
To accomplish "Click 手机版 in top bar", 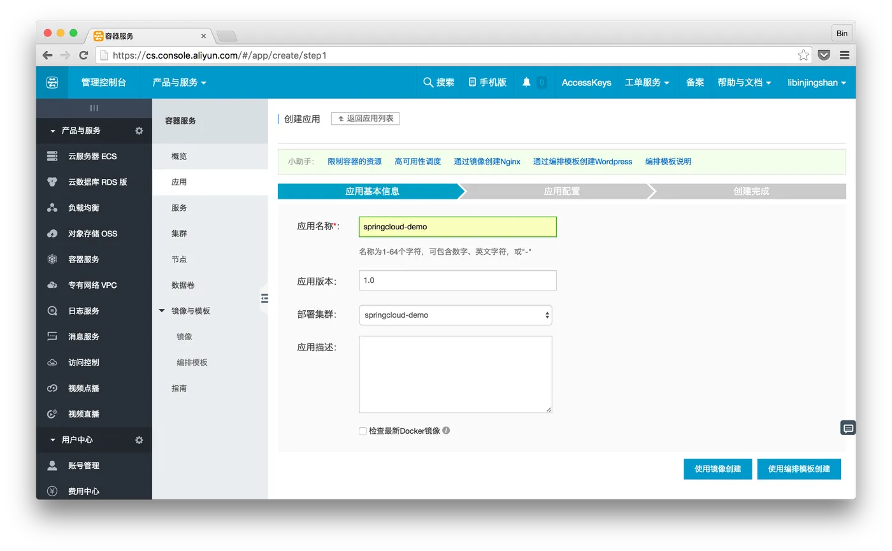I will pos(487,82).
